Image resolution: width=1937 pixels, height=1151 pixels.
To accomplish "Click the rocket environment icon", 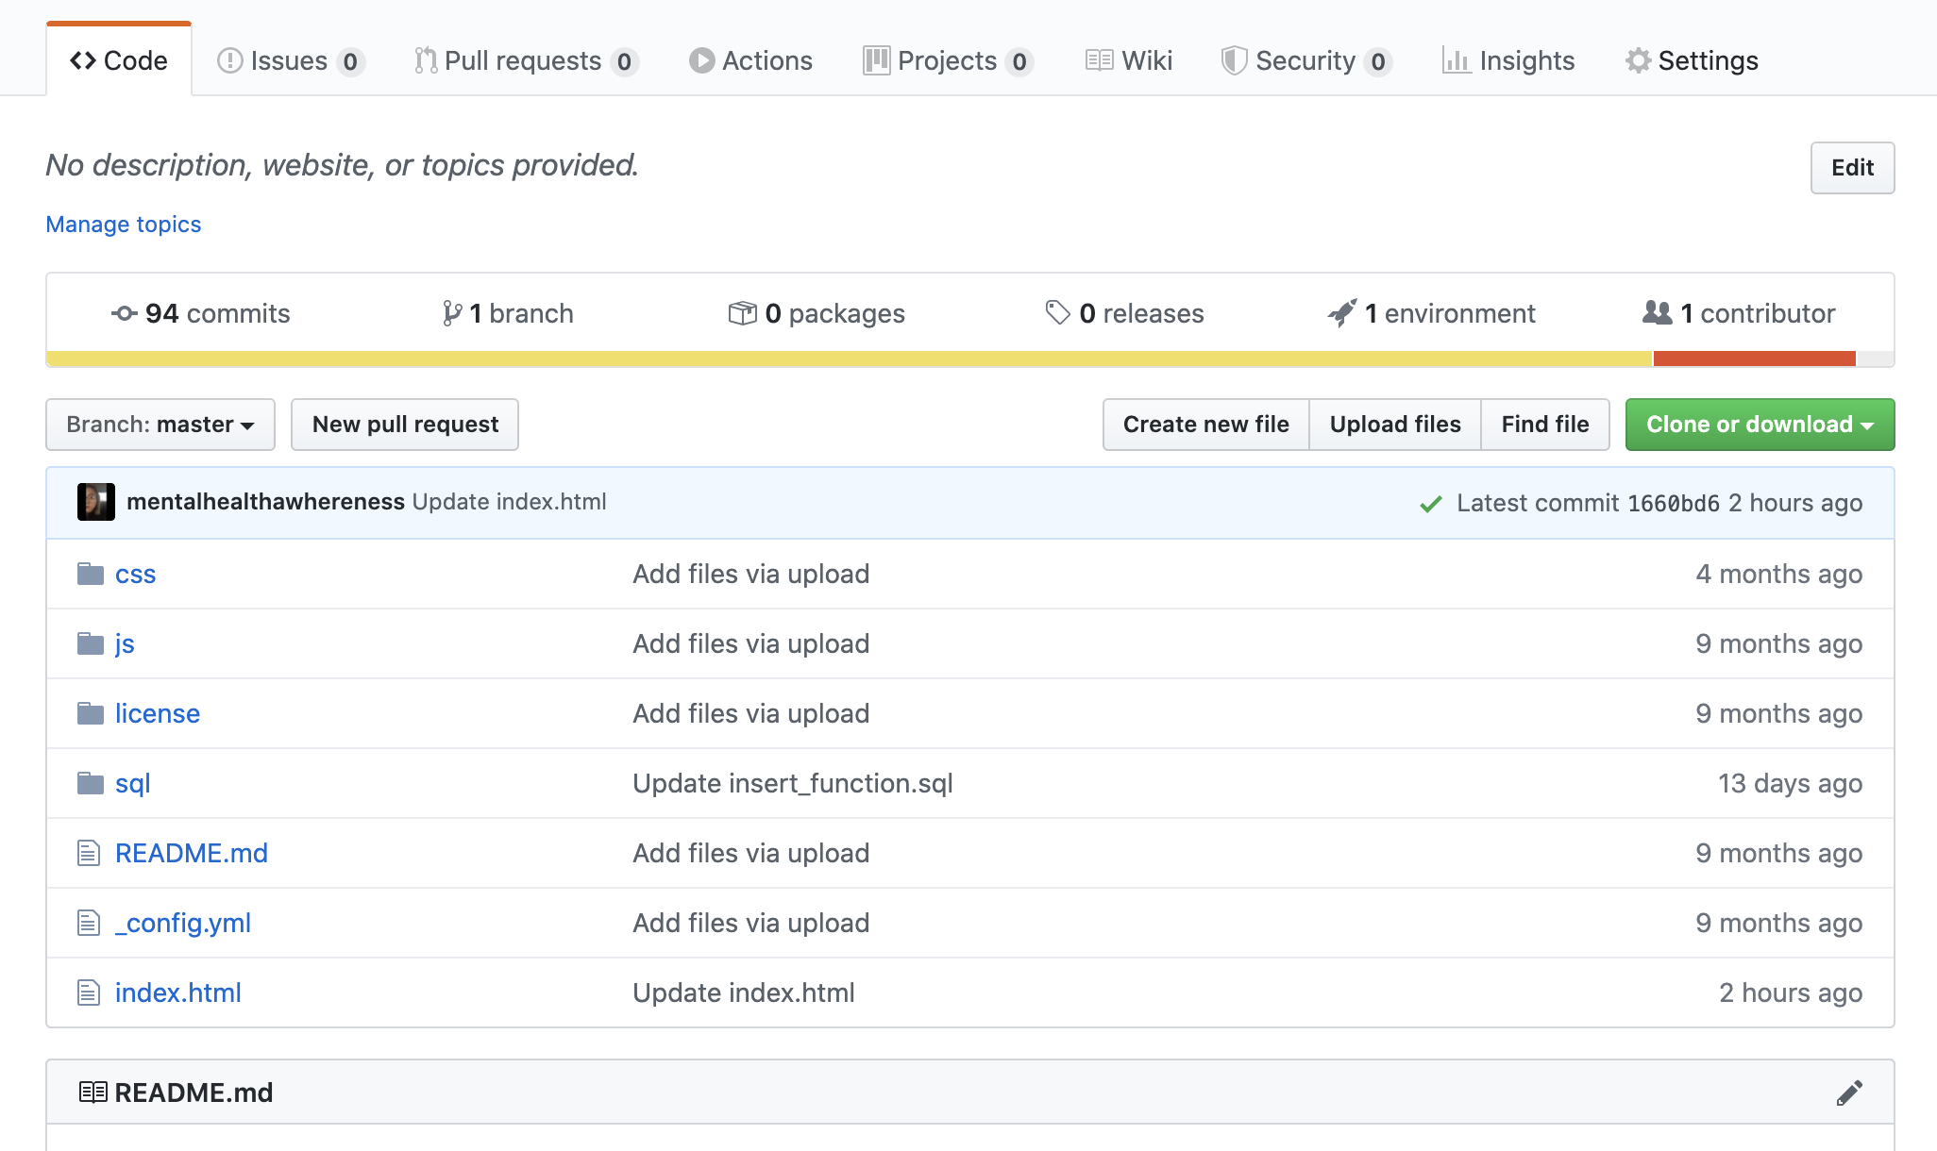I will (x=1341, y=313).
